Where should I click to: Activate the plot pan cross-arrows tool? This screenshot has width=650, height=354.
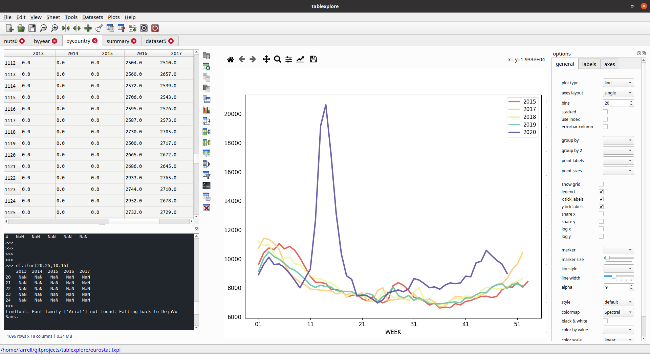pyautogui.click(x=266, y=59)
